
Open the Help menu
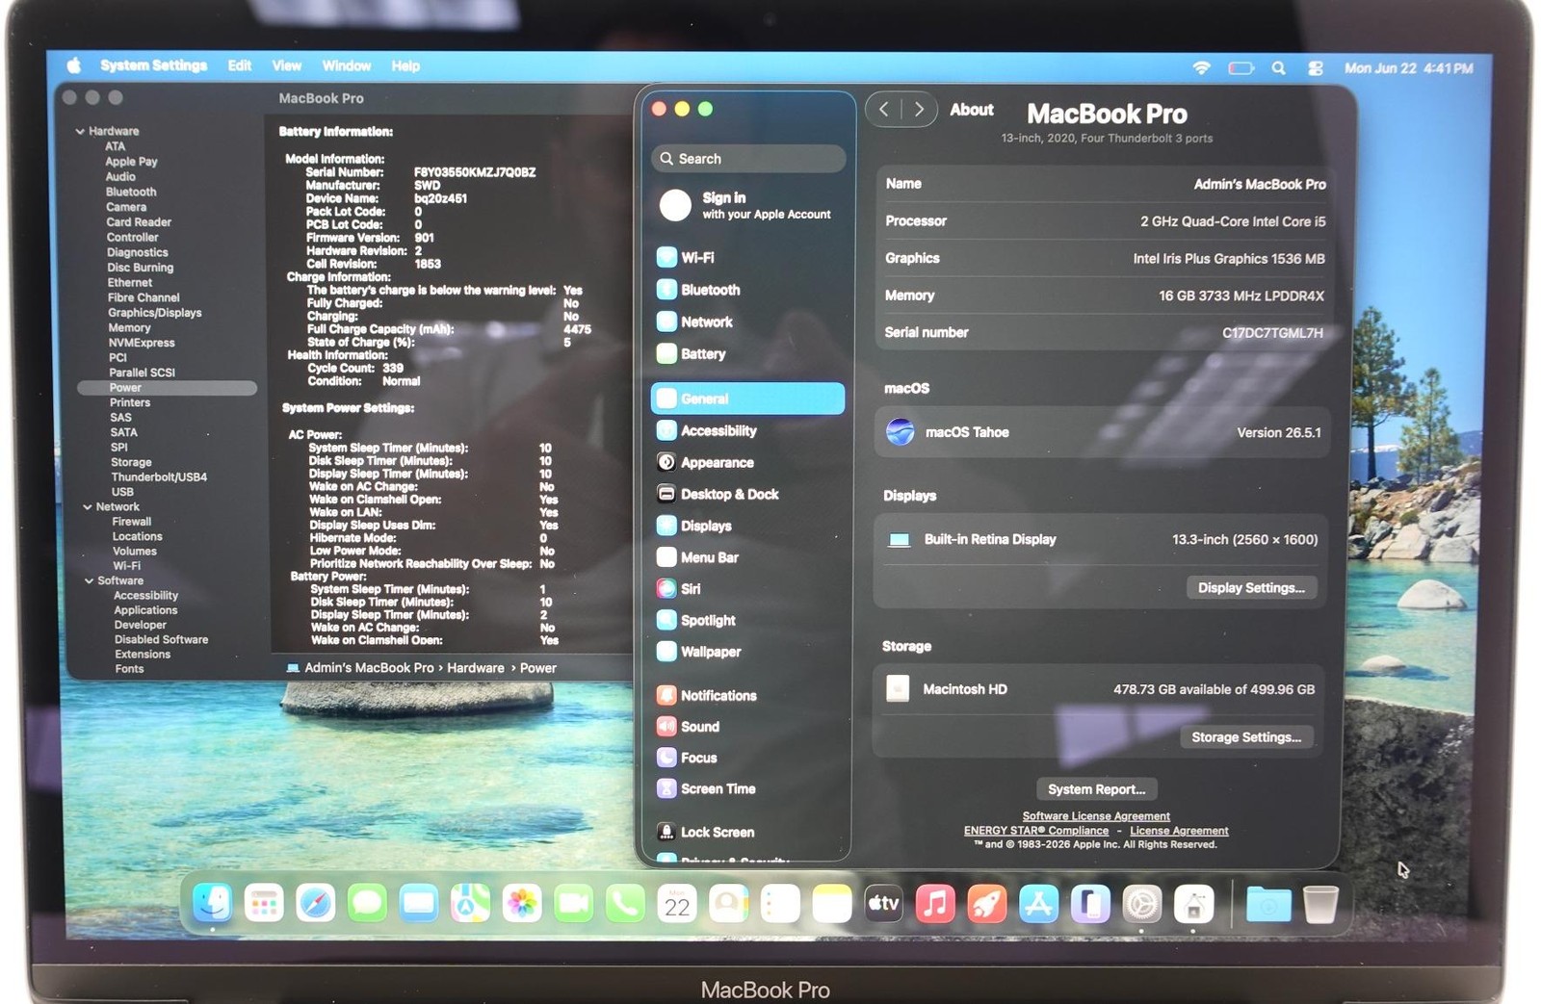[405, 65]
